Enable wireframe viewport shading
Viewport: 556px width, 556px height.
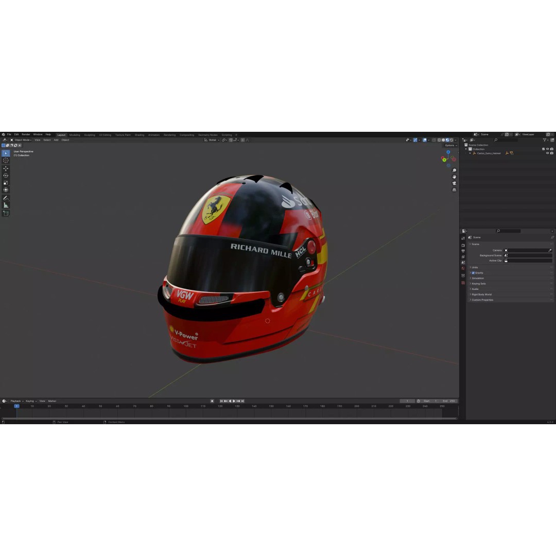click(x=439, y=140)
